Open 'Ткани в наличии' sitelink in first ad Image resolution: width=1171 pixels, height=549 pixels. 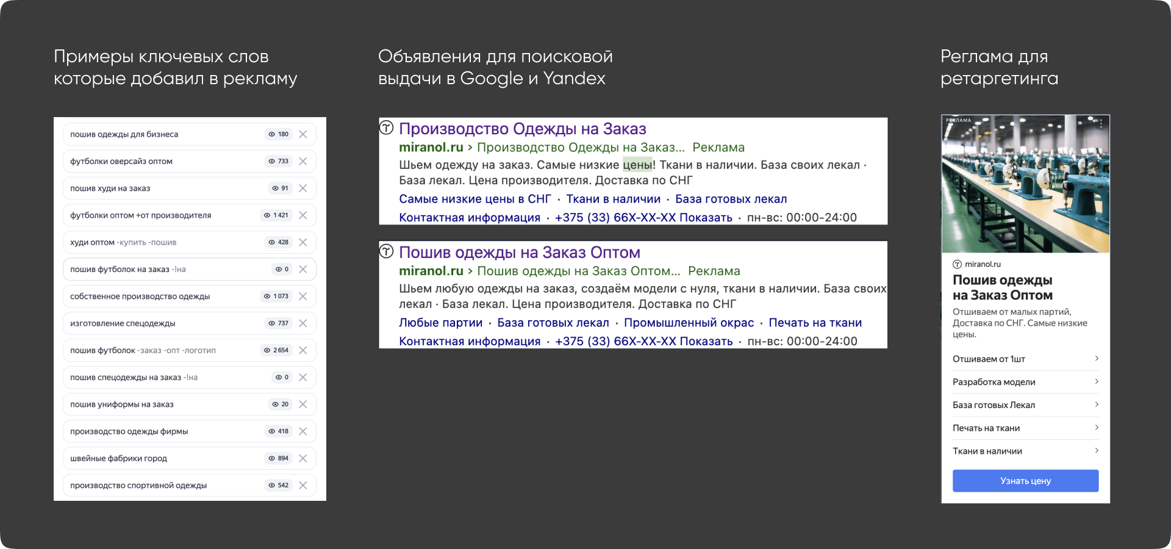click(614, 199)
